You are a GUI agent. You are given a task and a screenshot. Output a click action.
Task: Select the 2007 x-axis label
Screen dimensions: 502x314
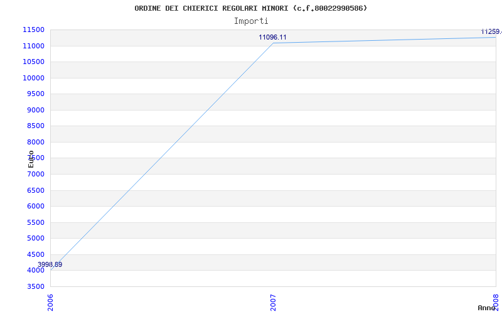pos(273,302)
